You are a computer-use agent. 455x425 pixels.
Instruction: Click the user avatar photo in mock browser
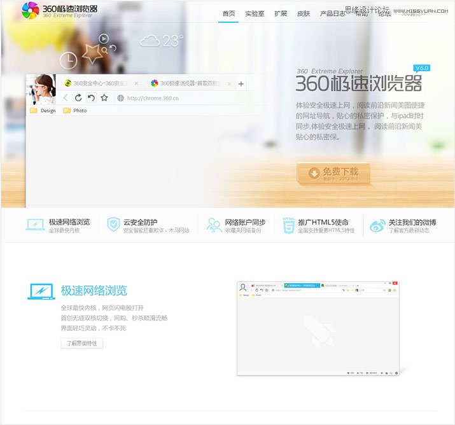[x=41, y=89]
